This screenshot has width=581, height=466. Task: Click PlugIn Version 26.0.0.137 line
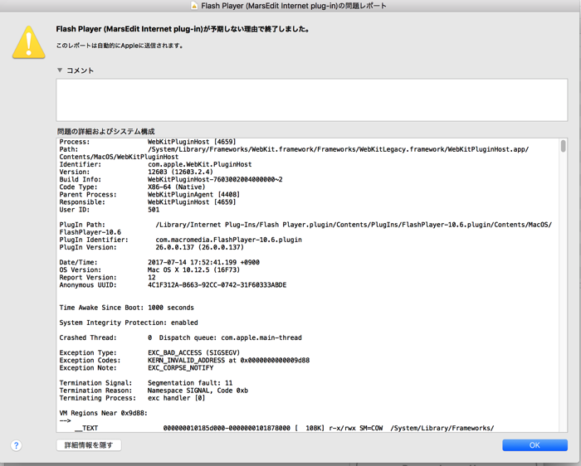tap(152, 247)
